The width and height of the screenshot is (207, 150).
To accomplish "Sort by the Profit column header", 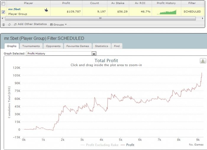I will click(66, 3).
